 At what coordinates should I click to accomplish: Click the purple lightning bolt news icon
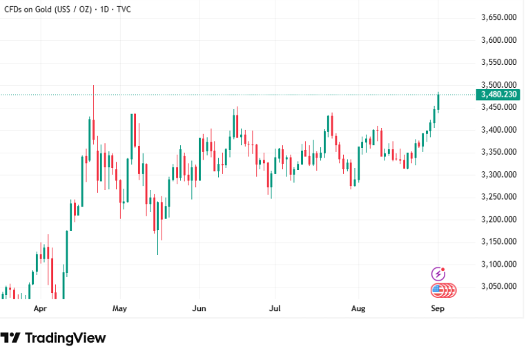pos(438,274)
